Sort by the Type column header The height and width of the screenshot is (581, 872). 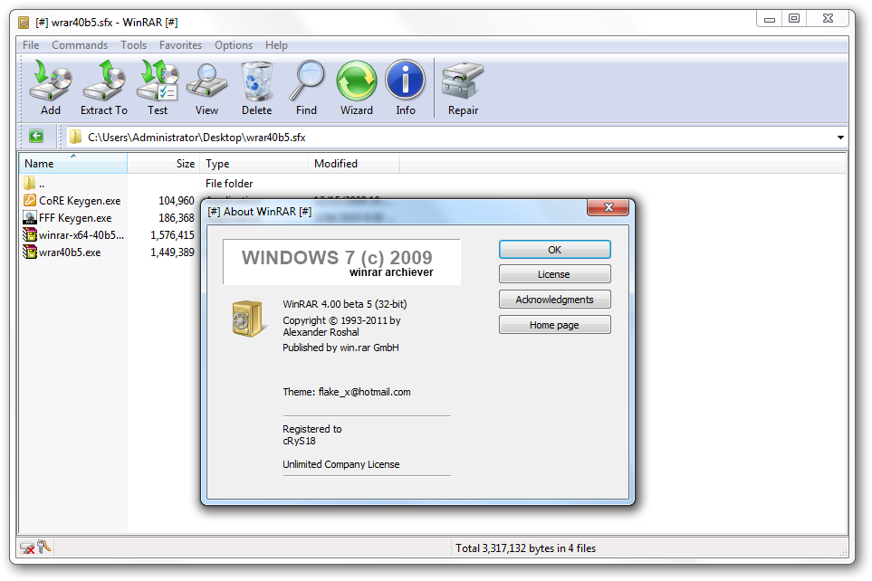coord(254,164)
